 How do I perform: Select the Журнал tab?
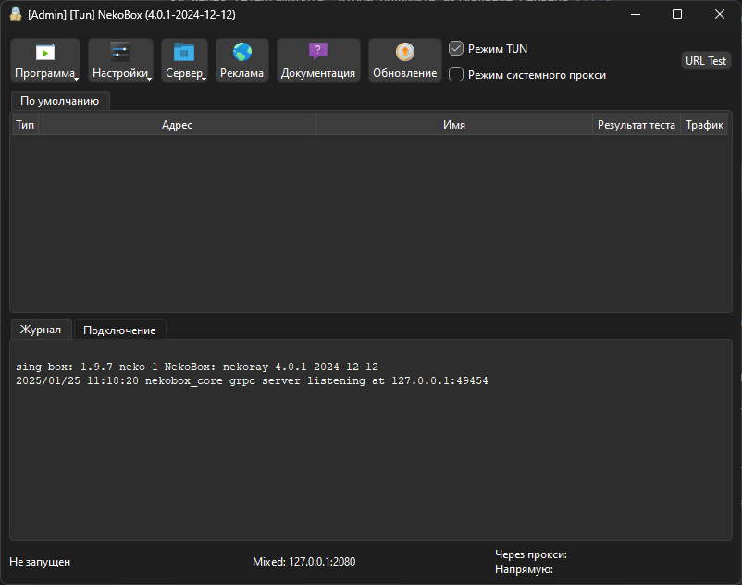click(41, 330)
